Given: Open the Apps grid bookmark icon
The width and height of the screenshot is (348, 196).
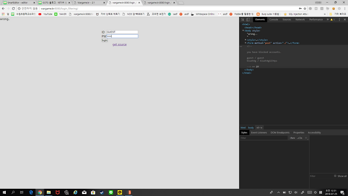Looking at the screenshot, I should [x=3, y=14].
